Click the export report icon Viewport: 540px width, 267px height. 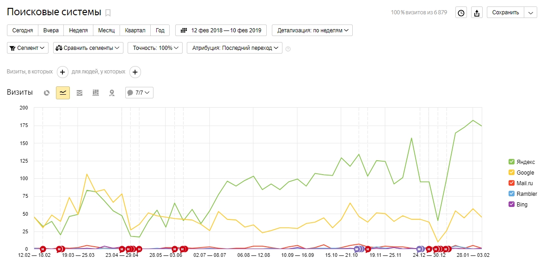click(x=477, y=13)
